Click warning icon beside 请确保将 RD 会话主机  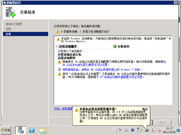point(59,62)
